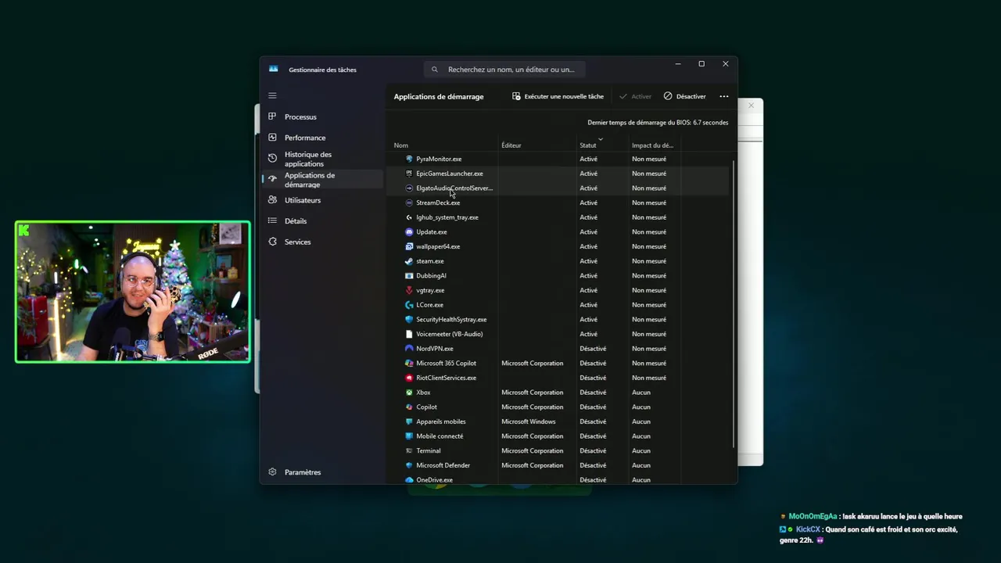
Task: Open Historique des applications tab
Action: pyautogui.click(x=322, y=159)
